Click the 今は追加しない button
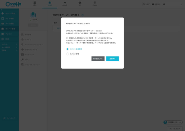 click(98, 59)
